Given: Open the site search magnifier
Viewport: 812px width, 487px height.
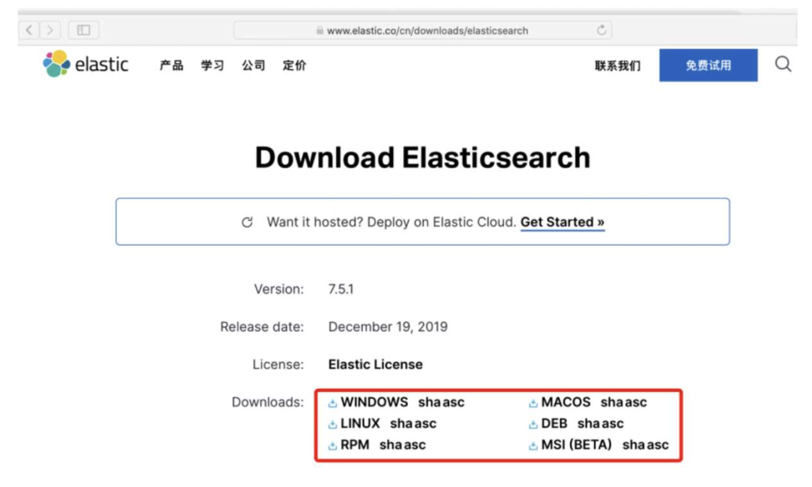Looking at the screenshot, I should (x=783, y=64).
